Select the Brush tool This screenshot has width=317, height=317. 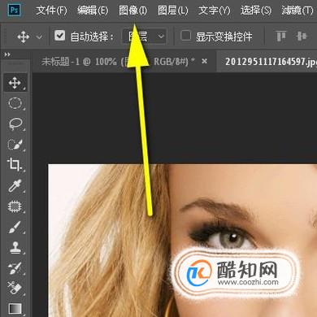15,227
